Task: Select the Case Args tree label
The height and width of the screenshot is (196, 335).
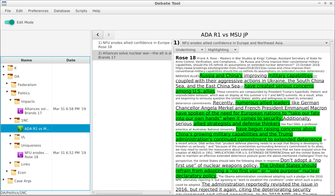Action: point(23,181)
